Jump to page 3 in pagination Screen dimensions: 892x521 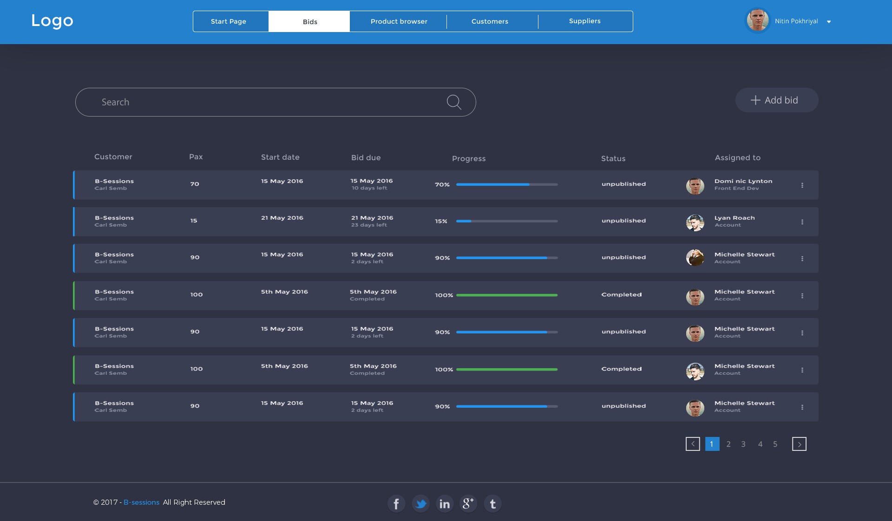click(x=743, y=444)
